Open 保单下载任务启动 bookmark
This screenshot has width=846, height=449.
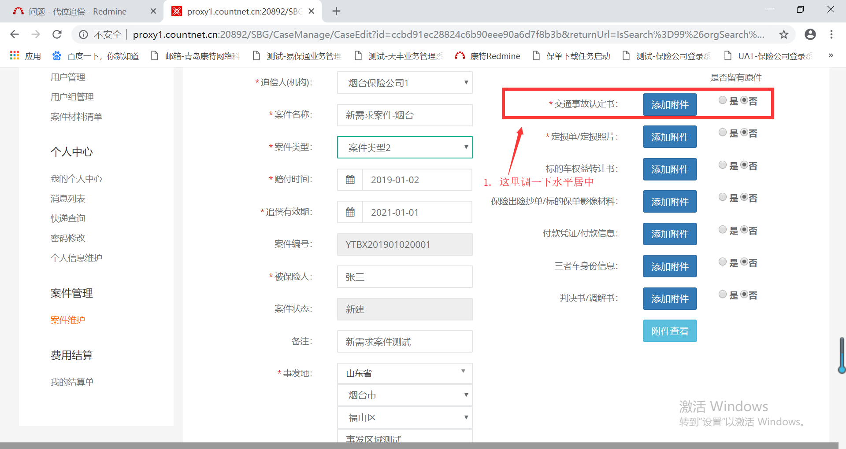(571, 56)
